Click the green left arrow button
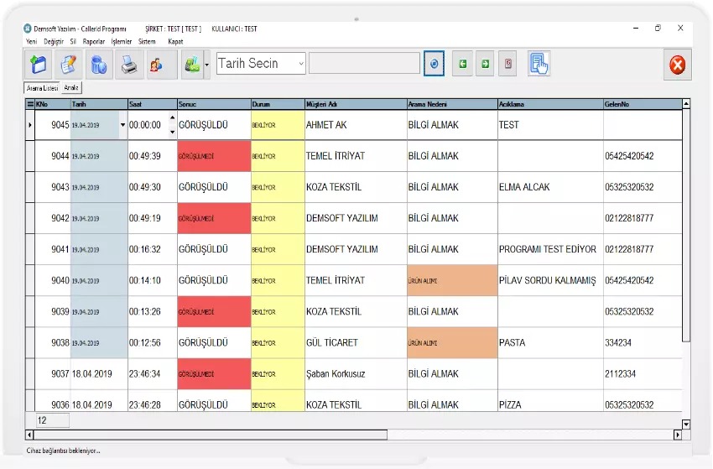 click(461, 64)
